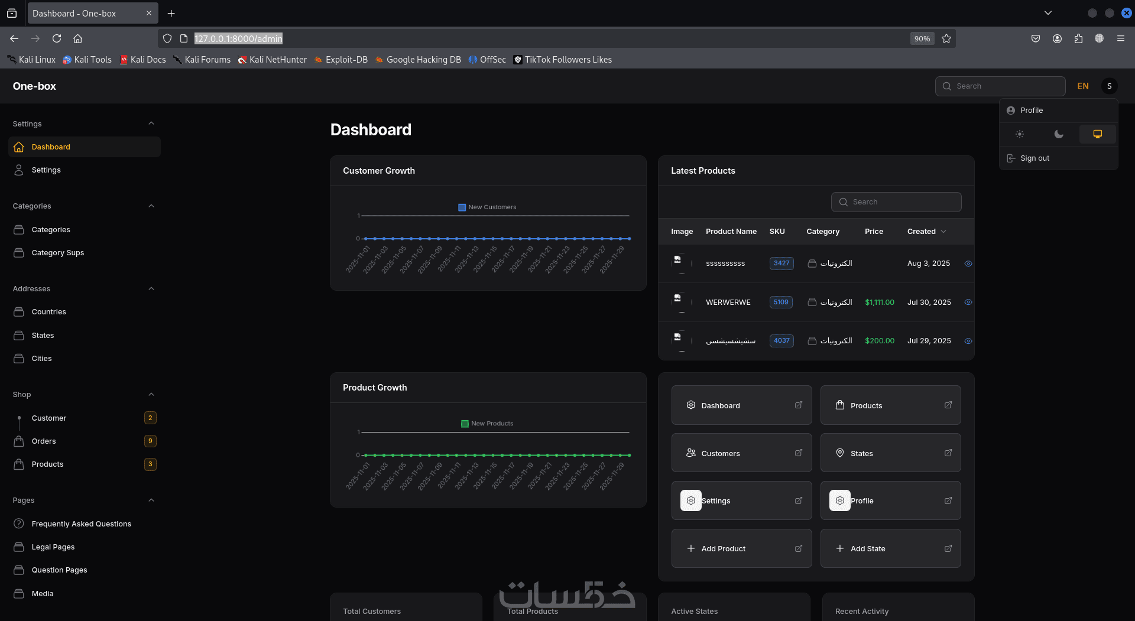Open the Dashboard sidebar item
Image resolution: width=1135 pixels, height=621 pixels.
click(x=85, y=147)
